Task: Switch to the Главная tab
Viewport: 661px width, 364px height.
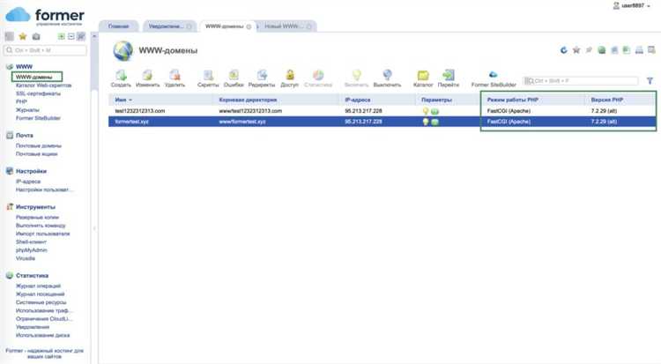Action: coord(118,26)
